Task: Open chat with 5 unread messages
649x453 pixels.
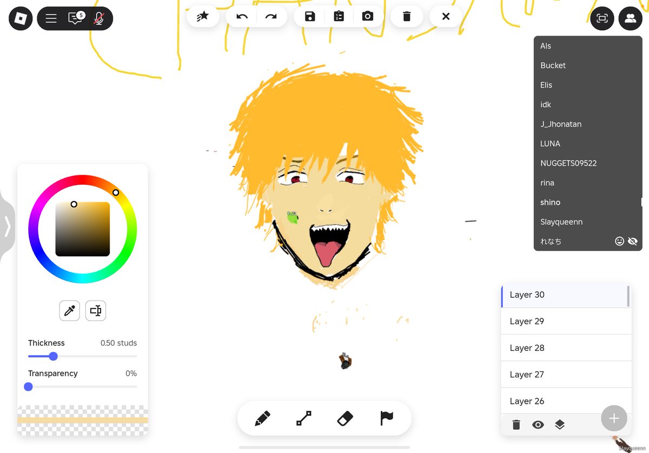Action: pyautogui.click(x=75, y=18)
